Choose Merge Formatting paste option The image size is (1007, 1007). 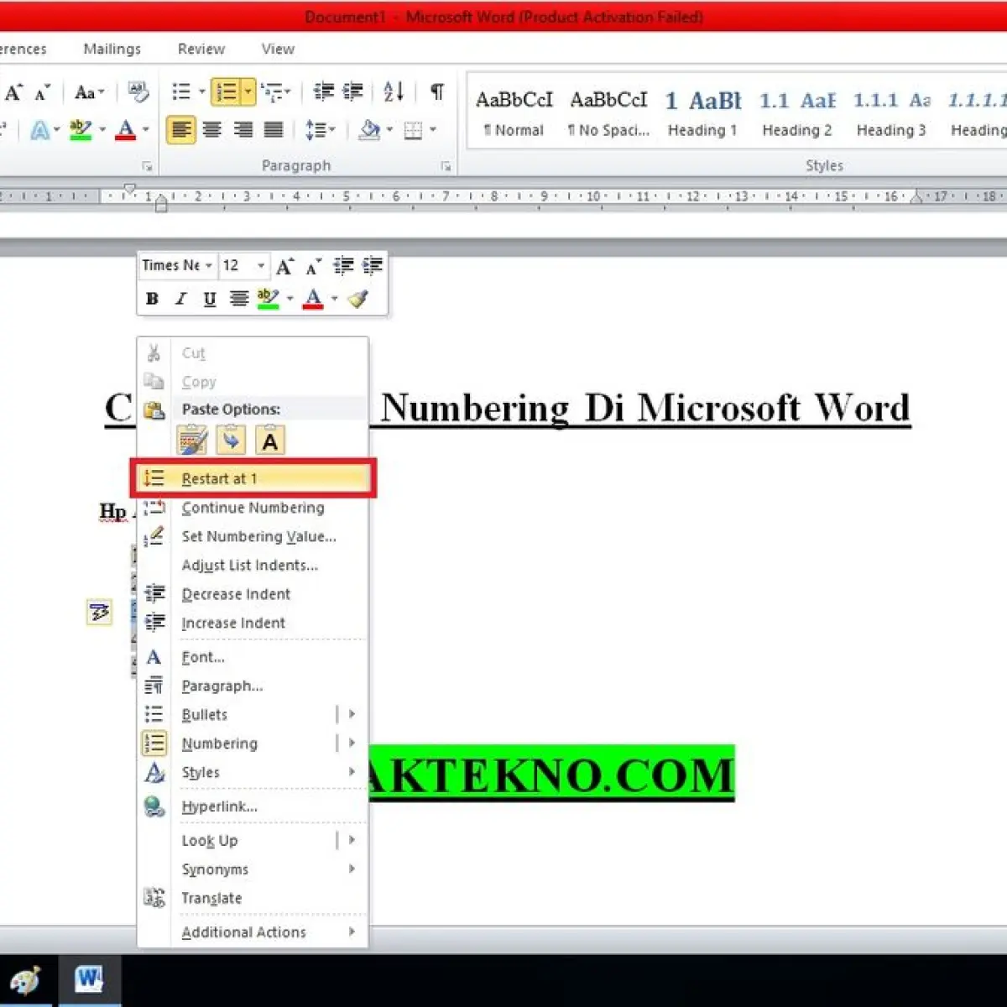click(231, 441)
